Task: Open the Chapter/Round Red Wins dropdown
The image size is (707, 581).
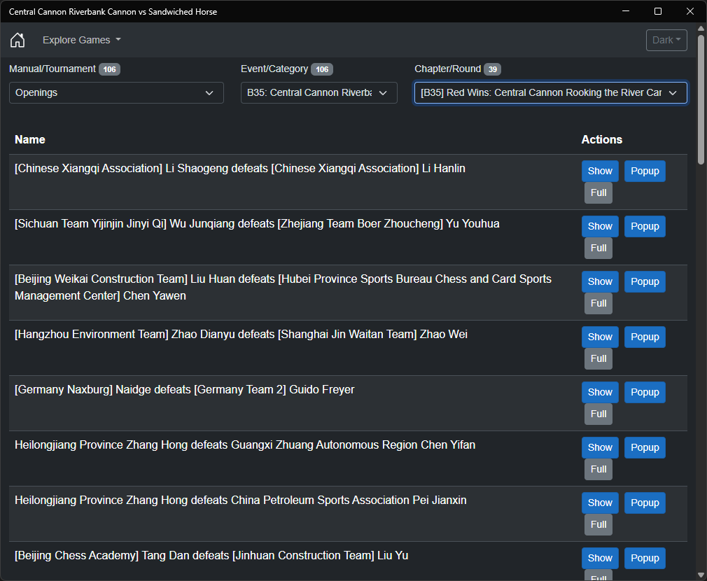Action: pyautogui.click(x=550, y=92)
